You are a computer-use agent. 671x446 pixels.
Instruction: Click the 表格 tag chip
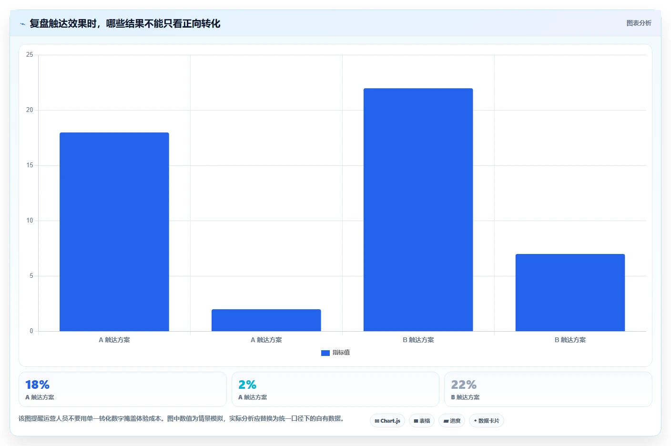tap(422, 421)
